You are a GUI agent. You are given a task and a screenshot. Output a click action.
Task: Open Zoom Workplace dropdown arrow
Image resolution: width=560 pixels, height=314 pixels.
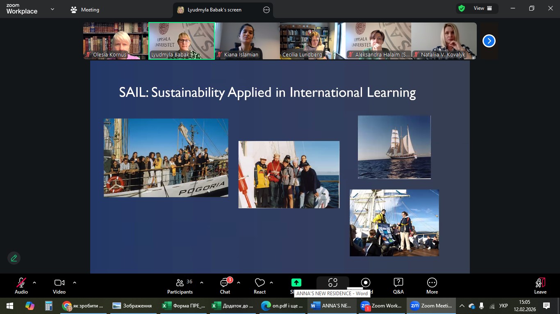click(52, 9)
